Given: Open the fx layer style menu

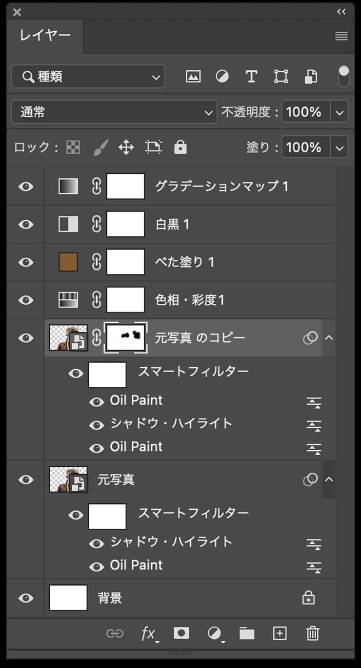Looking at the screenshot, I should pyautogui.click(x=149, y=634).
